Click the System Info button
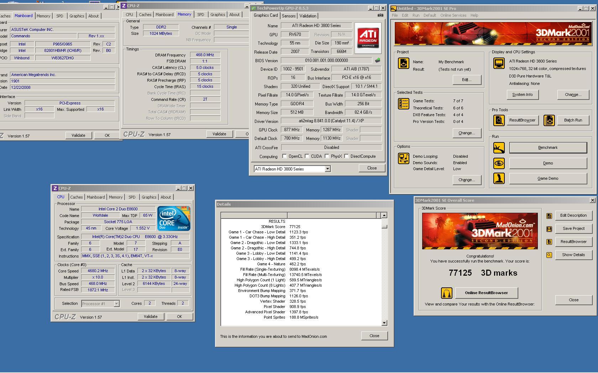Viewport: 598px width, 373px height. click(x=523, y=95)
